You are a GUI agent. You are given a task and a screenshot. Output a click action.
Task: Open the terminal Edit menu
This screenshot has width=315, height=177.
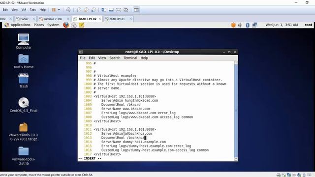coord(92,58)
